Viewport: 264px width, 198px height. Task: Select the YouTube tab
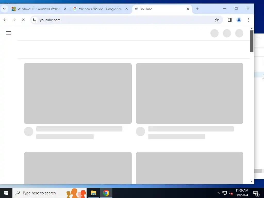162,9
